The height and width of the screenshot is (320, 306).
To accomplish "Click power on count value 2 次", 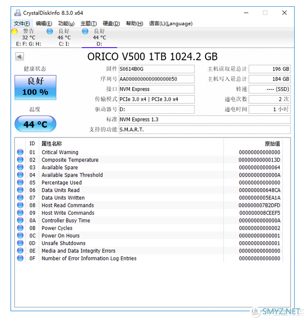I will click(x=270, y=99).
